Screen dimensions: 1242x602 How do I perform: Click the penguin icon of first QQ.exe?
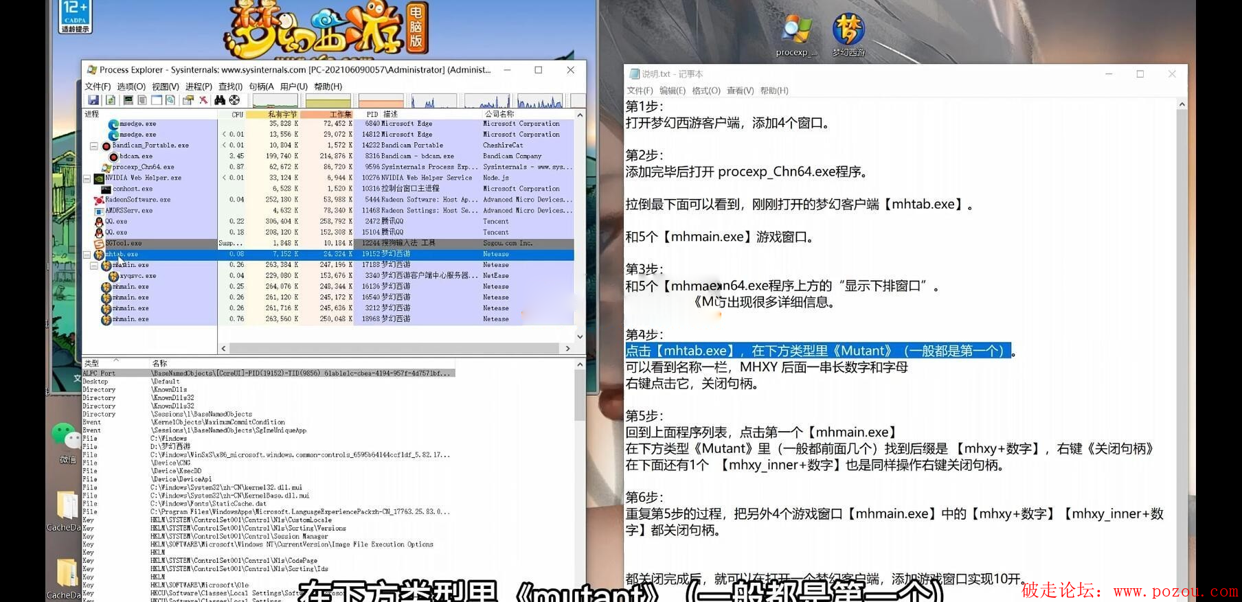99,222
